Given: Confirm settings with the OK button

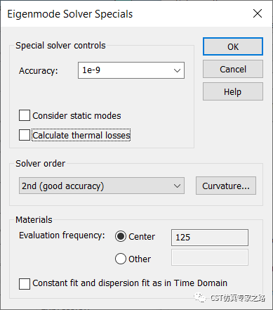Looking at the screenshot, I should [x=233, y=46].
